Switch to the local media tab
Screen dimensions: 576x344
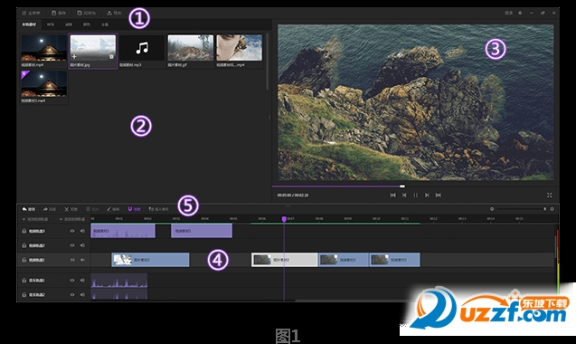click(29, 24)
